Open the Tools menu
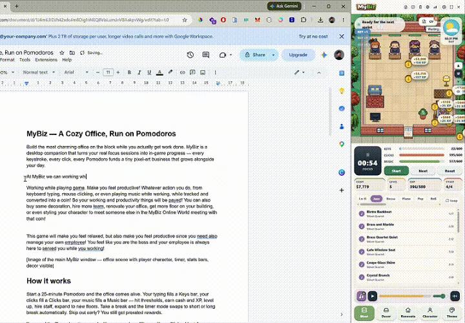 click(25, 59)
